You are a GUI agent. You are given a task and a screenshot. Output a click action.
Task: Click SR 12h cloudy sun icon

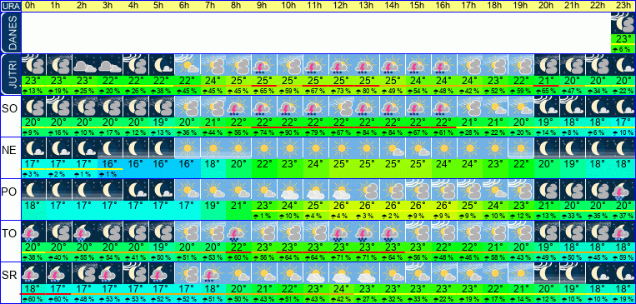tap(341, 272)
